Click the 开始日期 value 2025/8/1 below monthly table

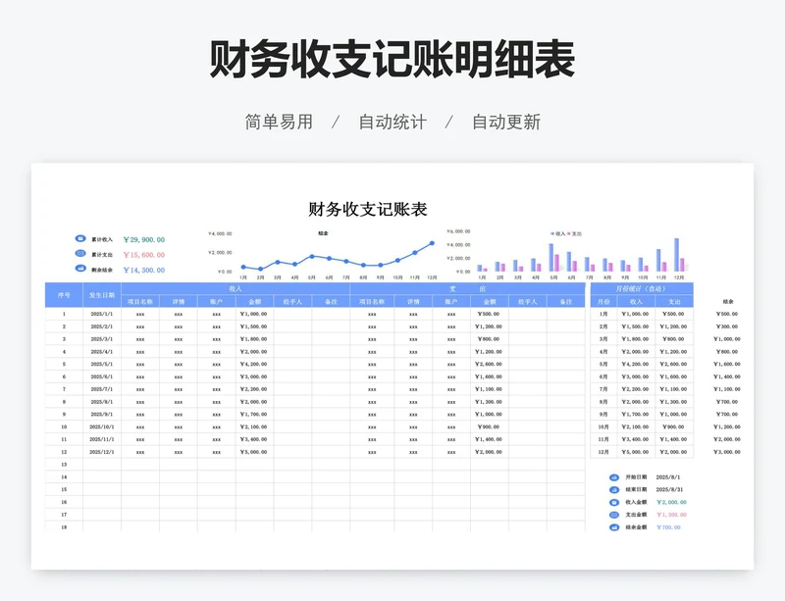tap(668, 477)
